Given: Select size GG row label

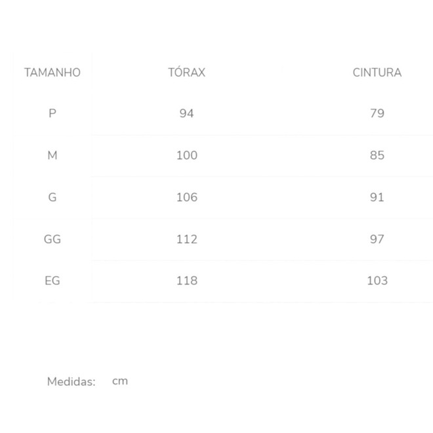Looking at the screenshot, I should coord(52,239).
